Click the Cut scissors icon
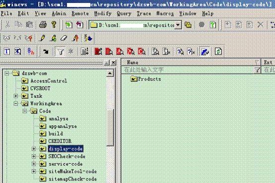Image resolution: width=275 pixels, height=183 pixels. coord(7,25)
